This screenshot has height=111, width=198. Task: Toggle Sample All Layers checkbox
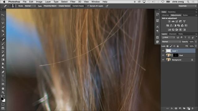[88, 6]
